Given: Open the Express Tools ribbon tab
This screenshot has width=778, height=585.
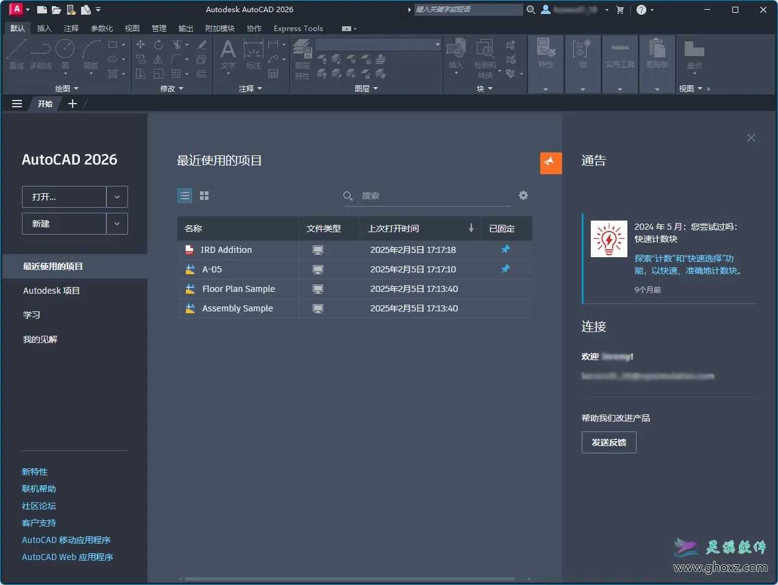Looking at the screenshot, I should (x=298, y=29).
